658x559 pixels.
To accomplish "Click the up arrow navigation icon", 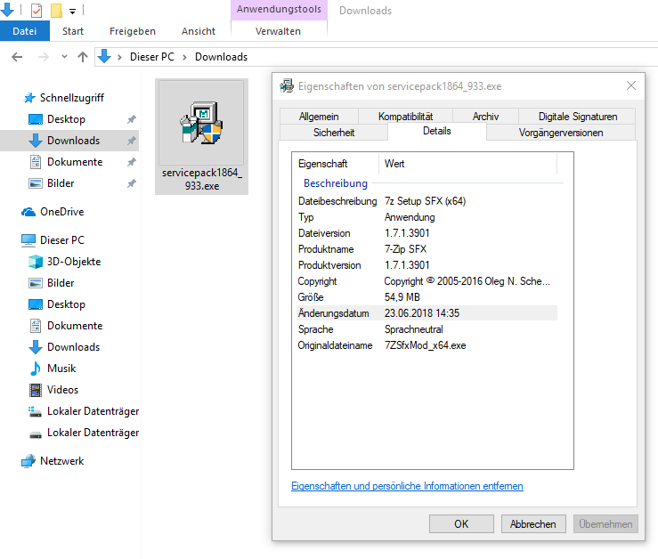I will pos(83,57).
